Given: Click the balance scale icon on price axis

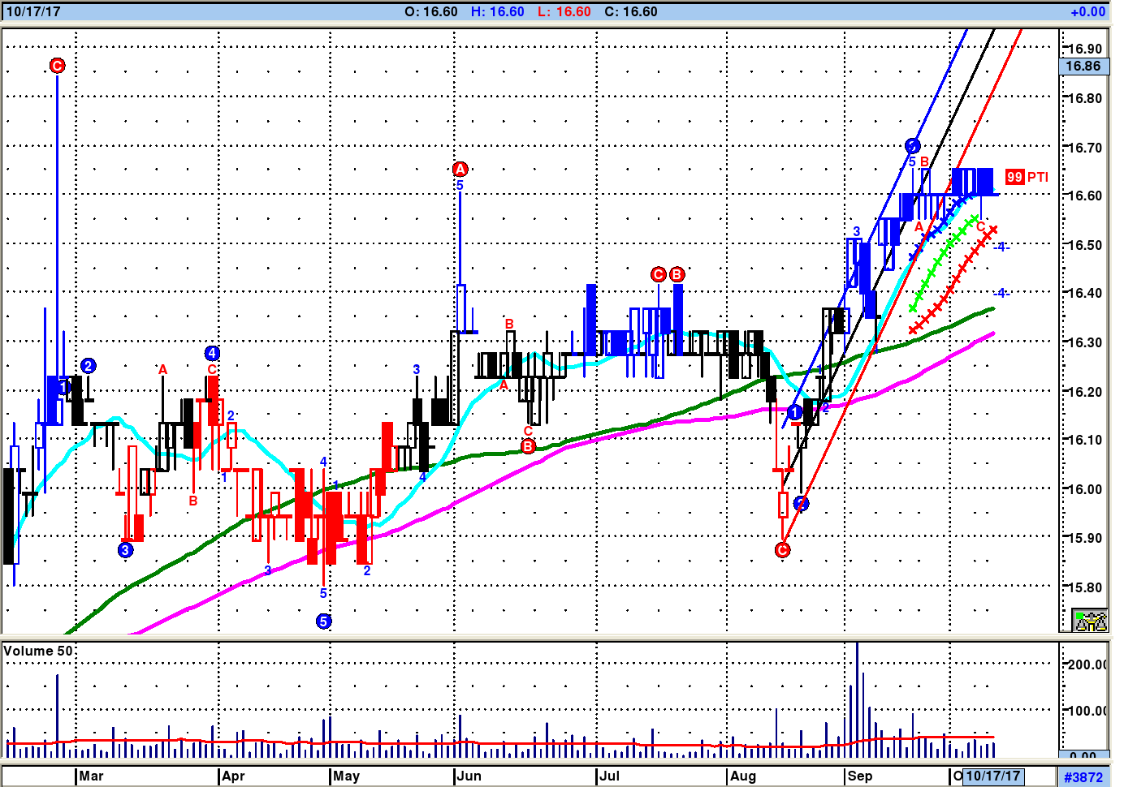Looking at the screenshot, I should click(1090, 621).
